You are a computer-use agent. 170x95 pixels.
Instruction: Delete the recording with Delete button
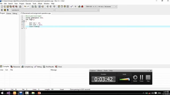click(135, 78)
